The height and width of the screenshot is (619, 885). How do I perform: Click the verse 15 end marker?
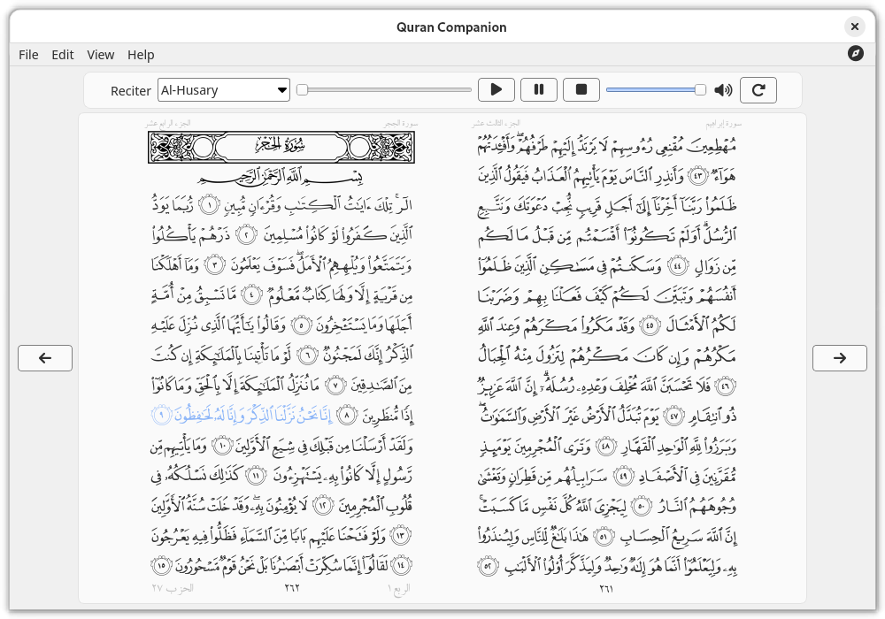(x=161, y=565)
